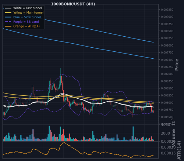Click the 2000 volume axis label

coord(165,133)
